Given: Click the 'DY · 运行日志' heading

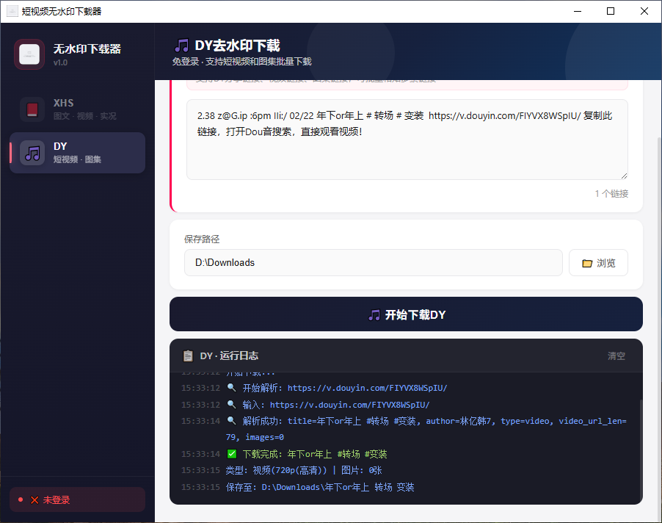Looking at the screenshot, I should (x=229, y=356).
